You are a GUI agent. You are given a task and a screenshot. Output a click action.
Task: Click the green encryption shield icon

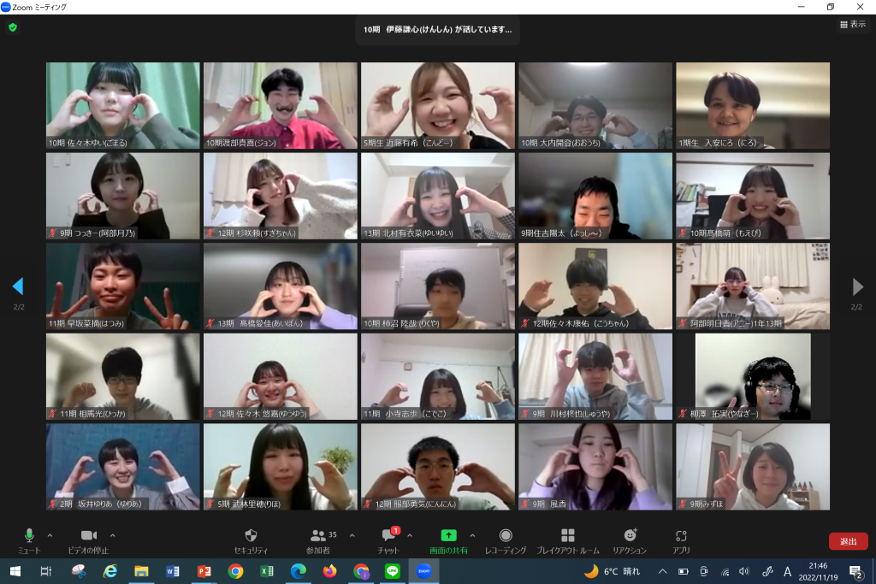click(12, 27)
